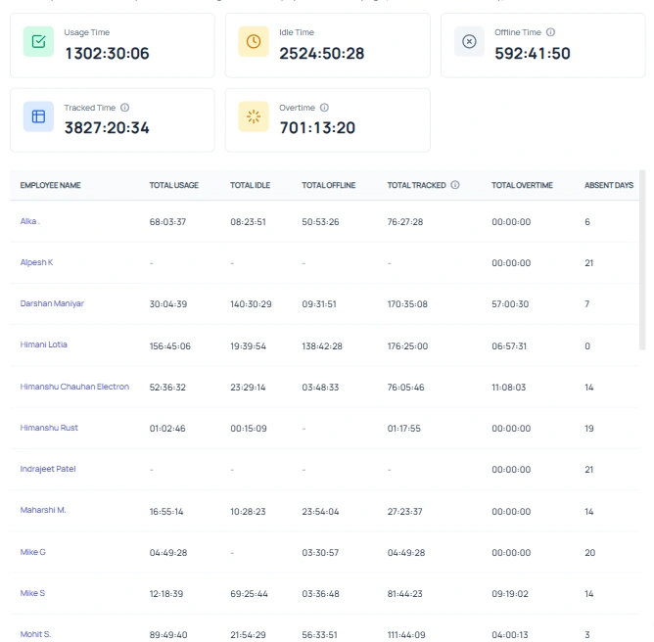
Task: Open Indrajeet Patel employee link
Action: tap(48, 469)
